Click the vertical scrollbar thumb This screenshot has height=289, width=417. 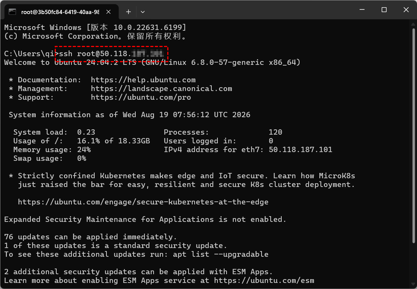pos(413,135)
